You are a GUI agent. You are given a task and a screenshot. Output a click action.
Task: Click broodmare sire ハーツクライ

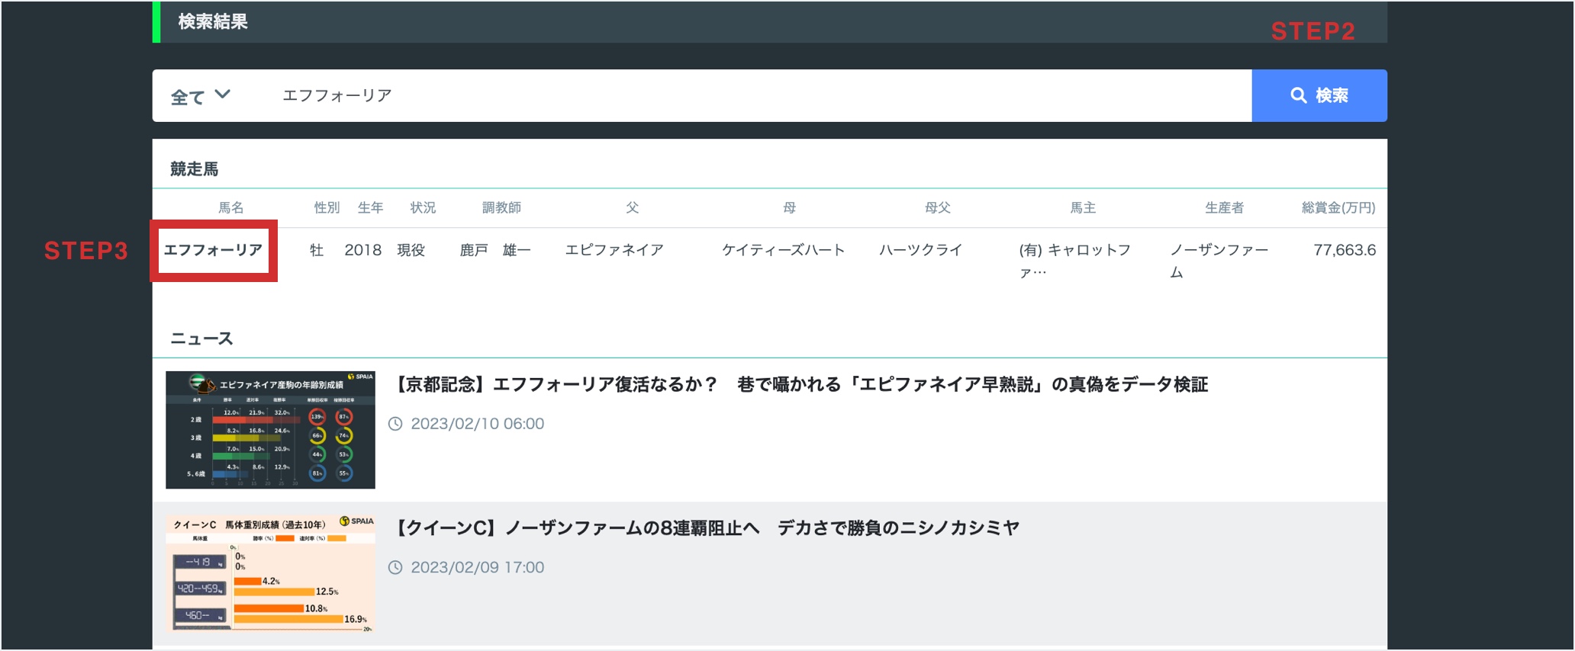[920, 250]
